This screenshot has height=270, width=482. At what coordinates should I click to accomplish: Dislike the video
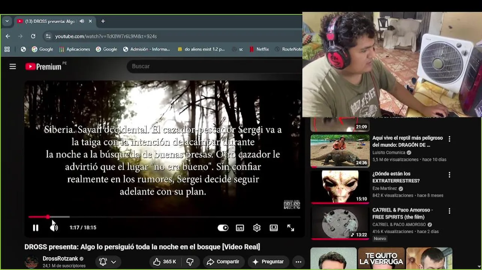pyautogui.click(x=190, y=262)
